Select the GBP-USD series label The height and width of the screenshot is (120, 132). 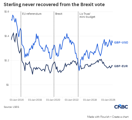click(x=121, y=42)
